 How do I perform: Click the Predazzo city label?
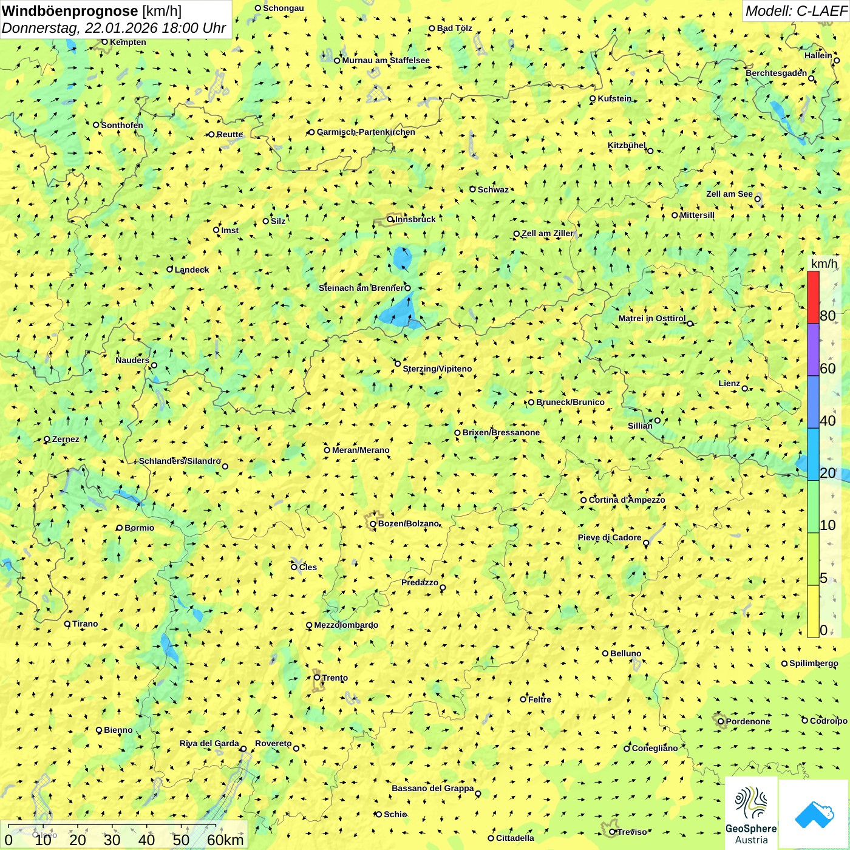tap(420, 582)
